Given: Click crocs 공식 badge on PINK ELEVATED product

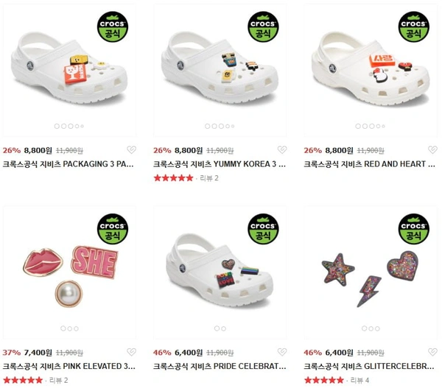Looking at the screenshot, I should coord(113,229).
